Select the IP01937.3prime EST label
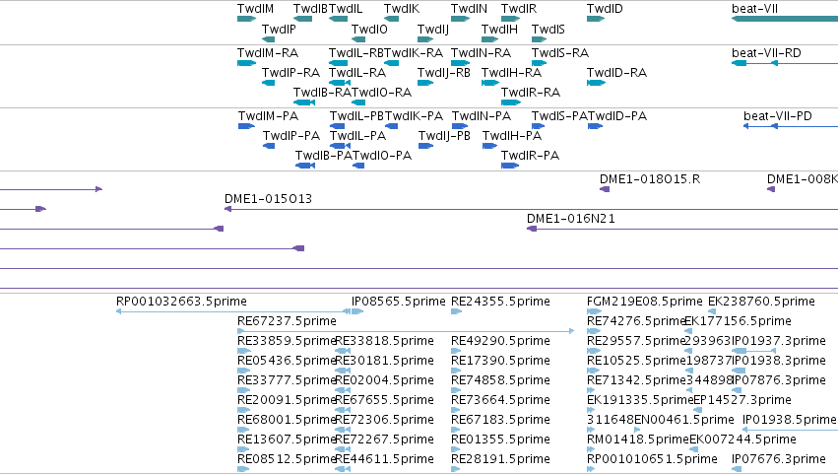This screenshot has width=838, height=474. pyautogui.click(x=779, y=341)
